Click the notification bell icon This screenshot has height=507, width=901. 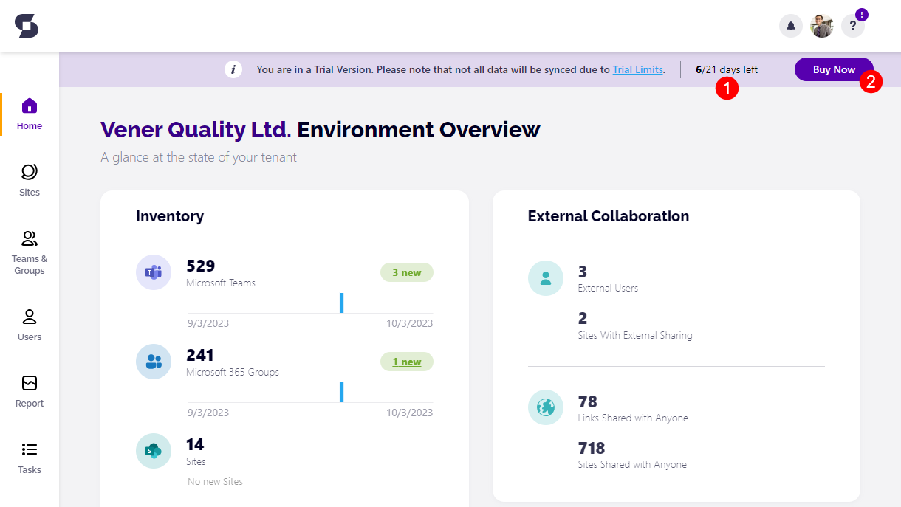coord(791,27)
